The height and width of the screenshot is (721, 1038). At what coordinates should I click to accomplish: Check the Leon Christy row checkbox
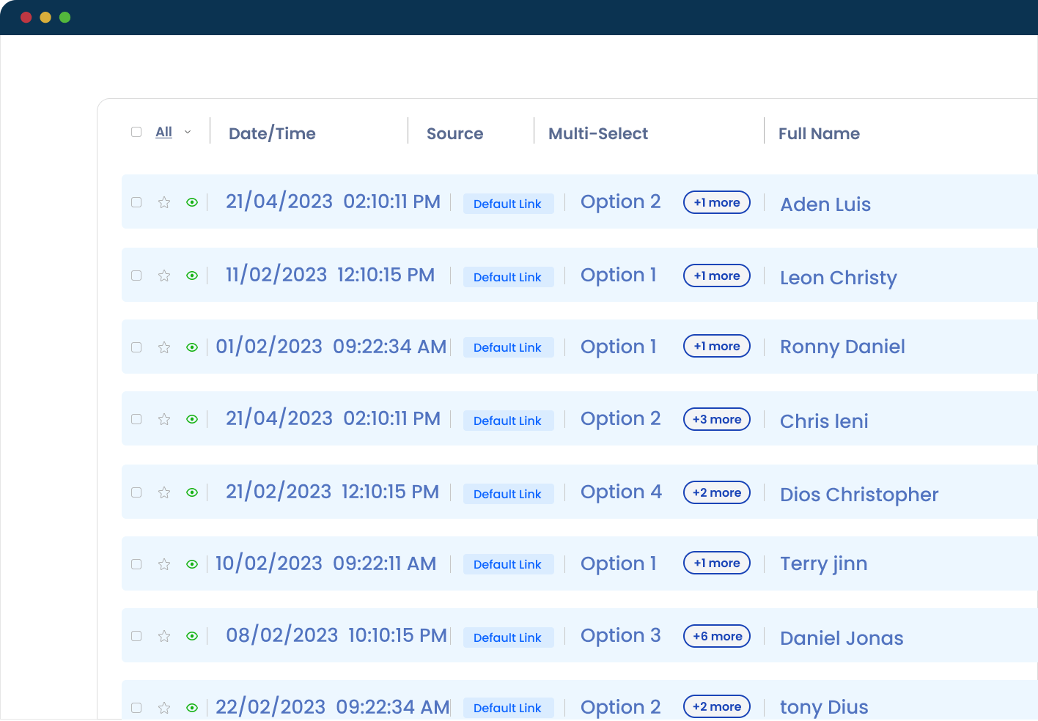click(136, 276)
